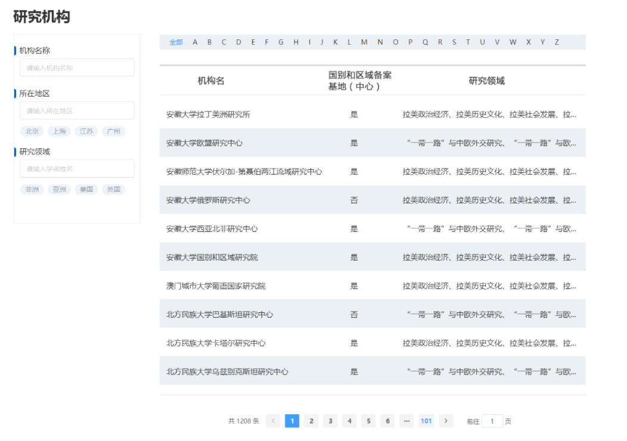Filter institutions by letter Q
The width and height of the screenshot is (627, 441).
click(x=425, y=42)
